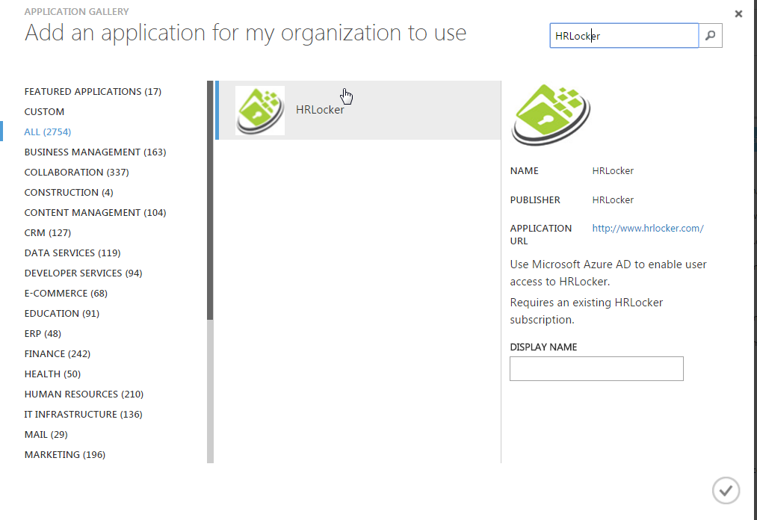This screenshot has height=520, width=757.
Task: Select the HRLocker logo in results list
Action: coord(260,111)
